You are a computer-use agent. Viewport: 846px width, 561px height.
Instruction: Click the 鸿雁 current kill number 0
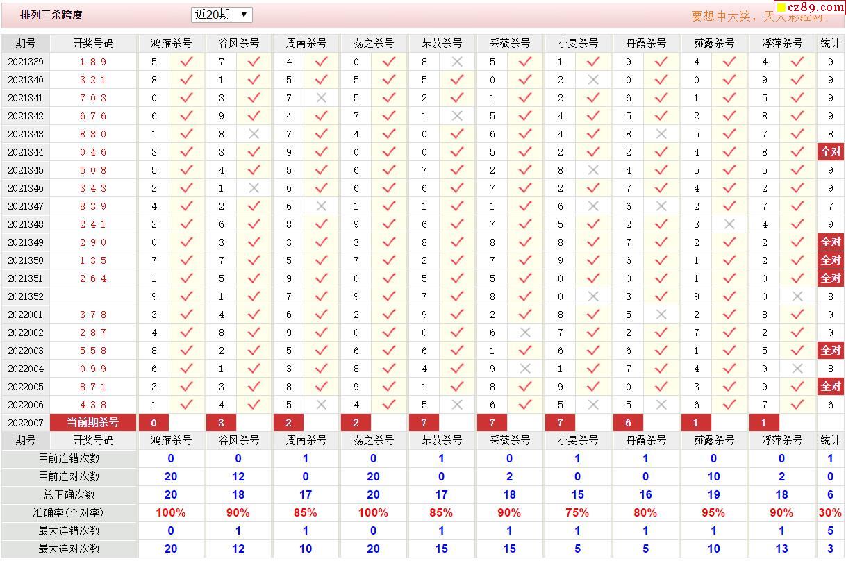[x=154, y=422]
